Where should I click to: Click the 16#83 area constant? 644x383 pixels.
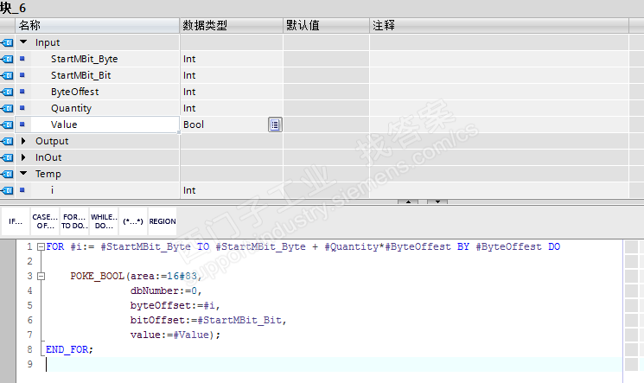click(x=182, y=276)
